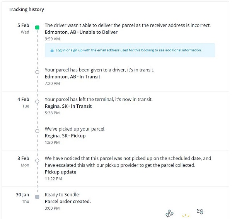Click the yellow sparkle icon at bottom
Screen dimensions: 232x219
(186, 216)
